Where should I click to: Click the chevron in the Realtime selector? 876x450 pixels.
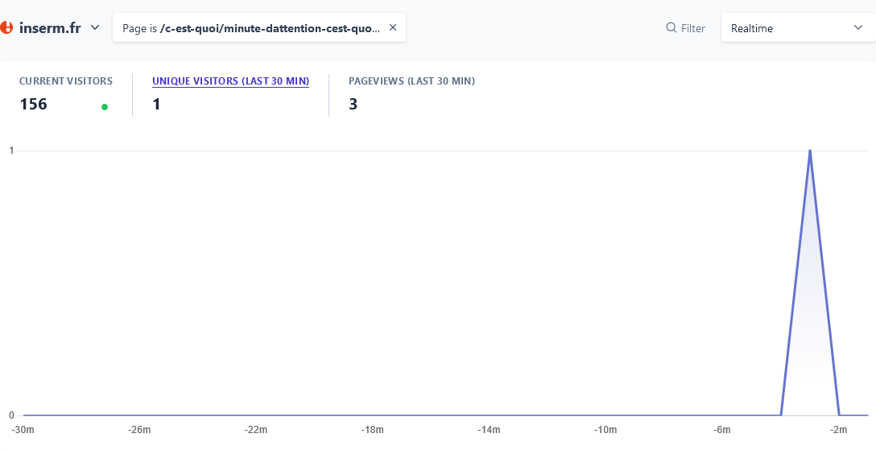[x=857, y=28]
